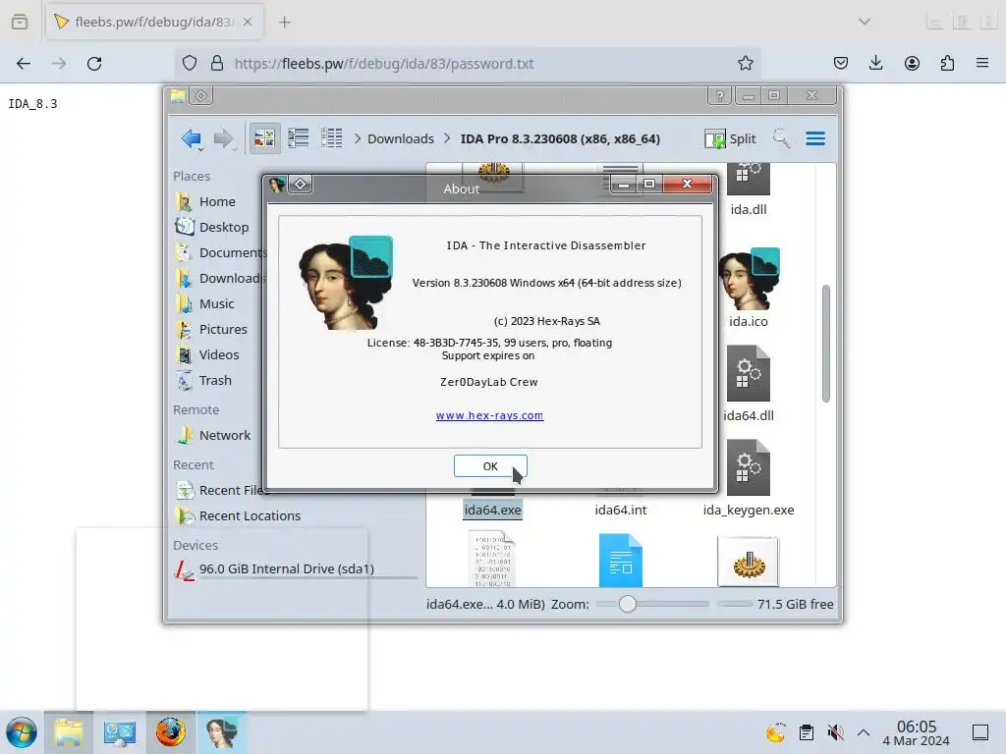
Task: Click the Downloads breadcrumb
Action: click(x=401, y=139)
